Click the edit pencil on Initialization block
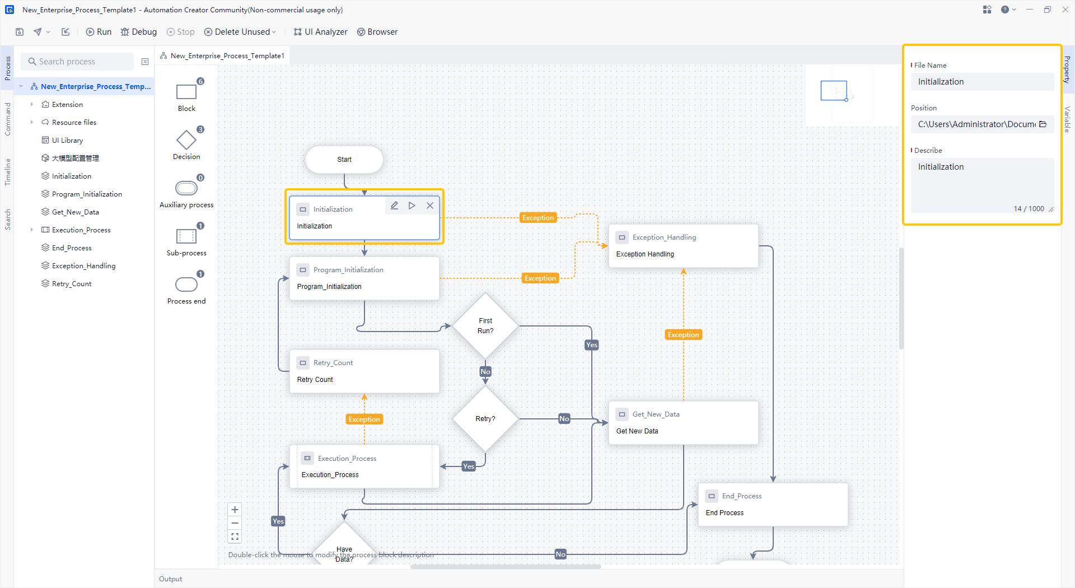The image size is (1075, 588). click(x=394, y=206)
